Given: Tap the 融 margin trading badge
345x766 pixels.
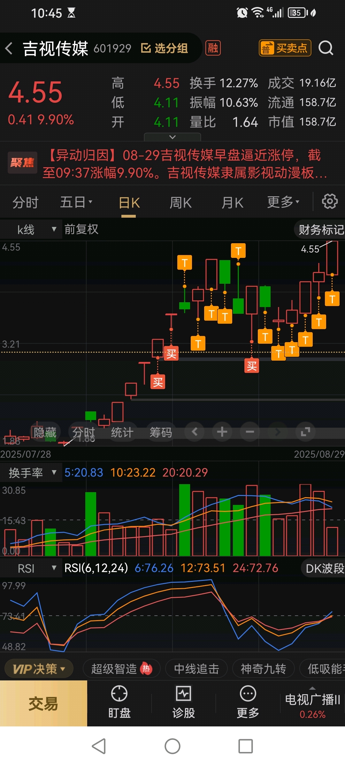Looking at the screenshot, I should tap(213, 48).
